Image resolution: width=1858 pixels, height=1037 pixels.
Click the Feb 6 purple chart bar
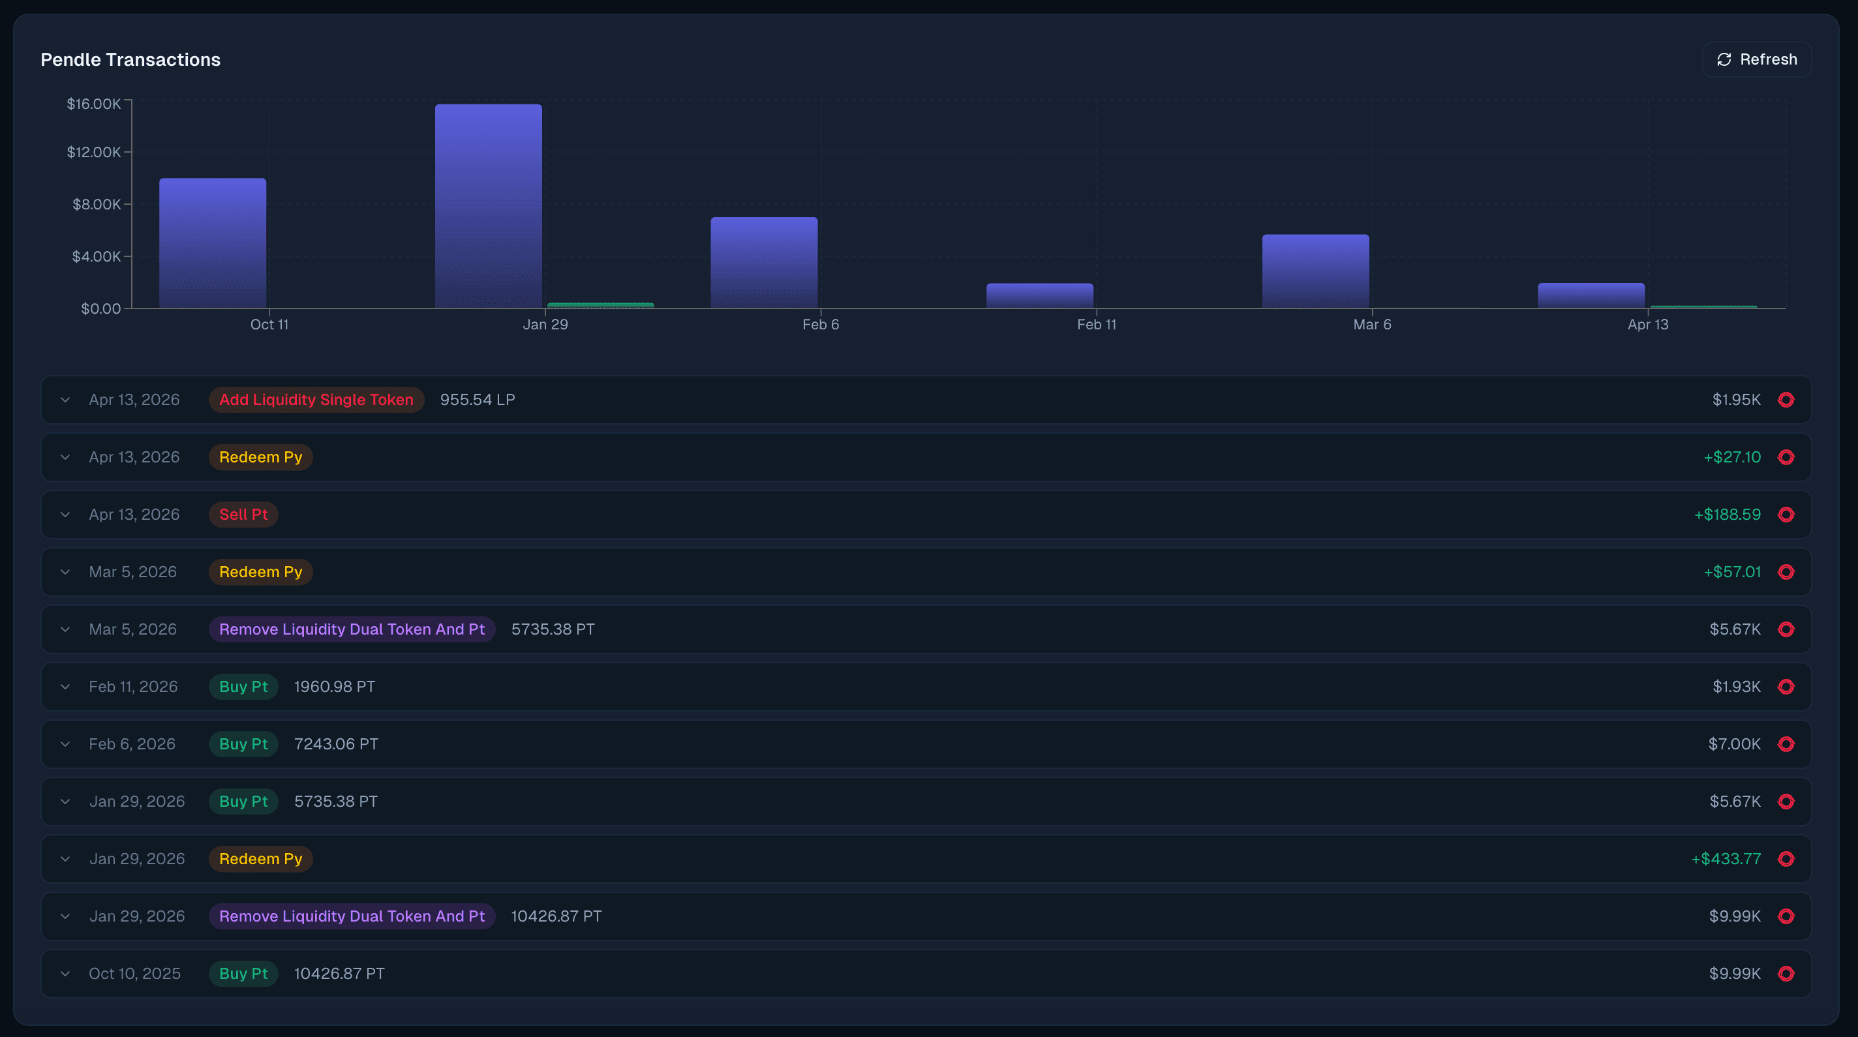[764, 262]
